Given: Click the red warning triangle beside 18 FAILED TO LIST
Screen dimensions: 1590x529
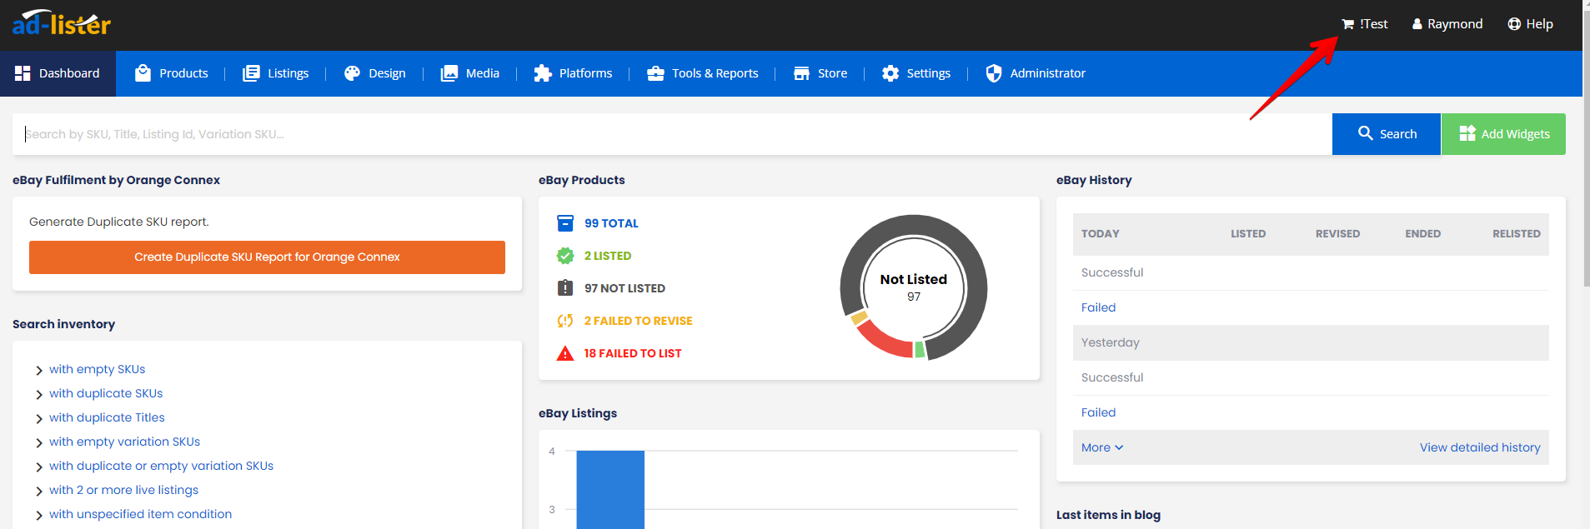Looking at the screenshot, I should (565, 353).
